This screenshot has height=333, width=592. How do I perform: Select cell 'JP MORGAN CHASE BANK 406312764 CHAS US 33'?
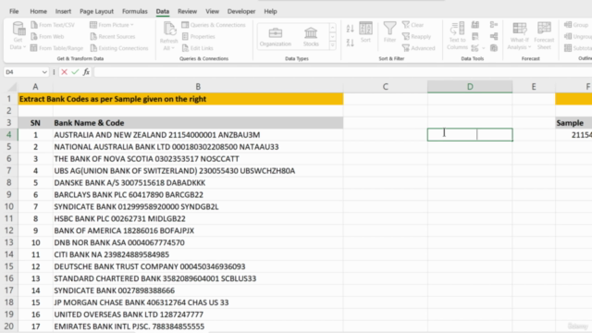(x=198, y=302)
